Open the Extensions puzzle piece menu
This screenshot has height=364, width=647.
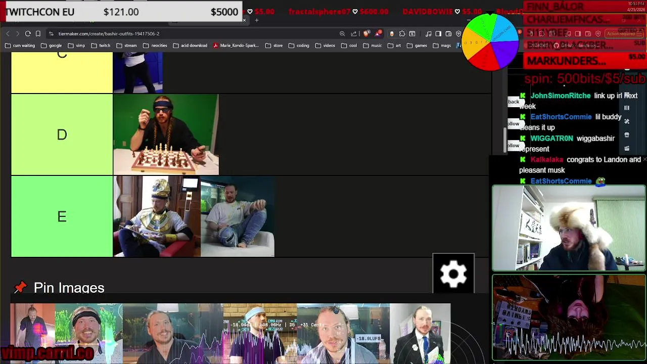point(402,34)
